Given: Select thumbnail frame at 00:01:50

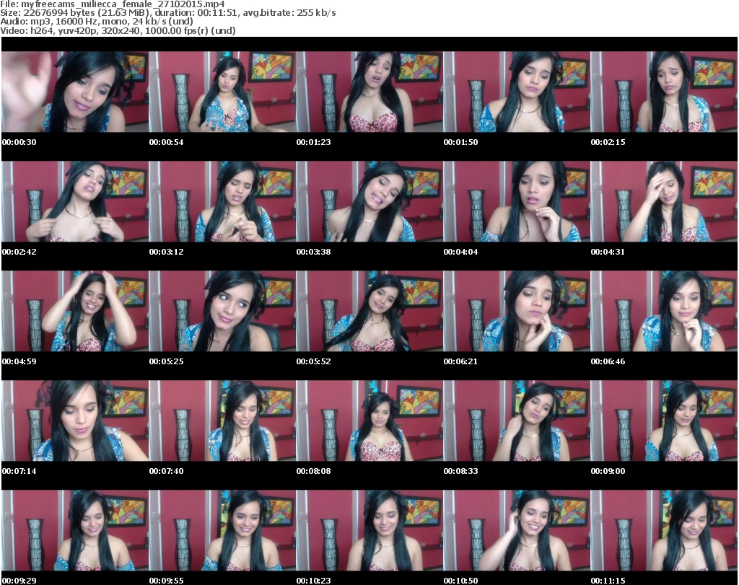Looking at the screenshot, I should click(x=517, y=92).
